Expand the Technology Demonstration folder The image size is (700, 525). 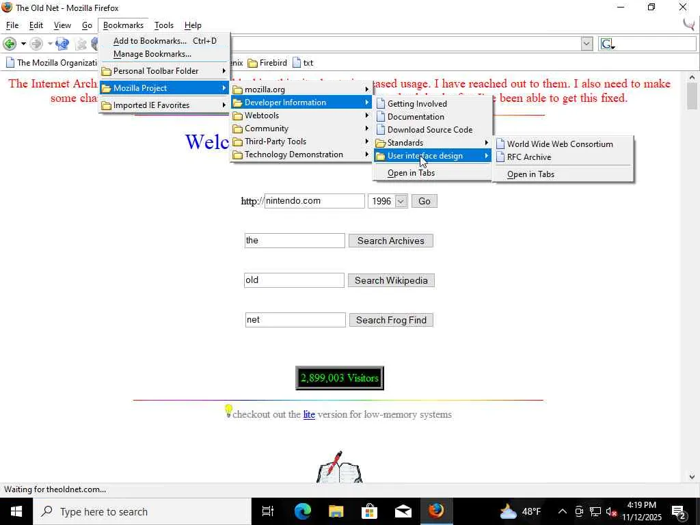point(301,154)
